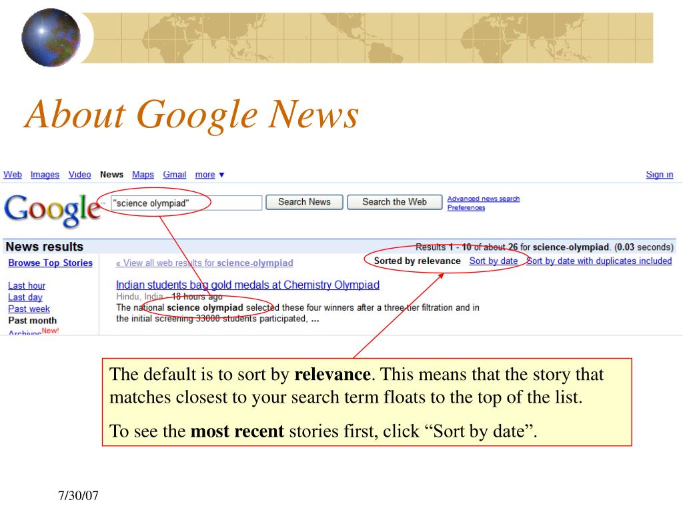Open the Video search link
This screenshot has height=512, width=683.
click(80, 175)
